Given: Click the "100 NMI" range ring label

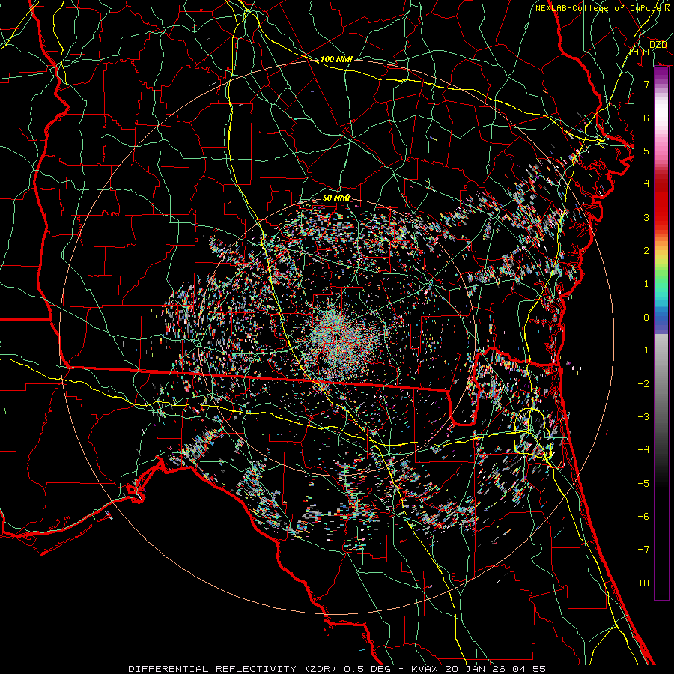Looking at the screenshot, I should (x=336, y=59).
